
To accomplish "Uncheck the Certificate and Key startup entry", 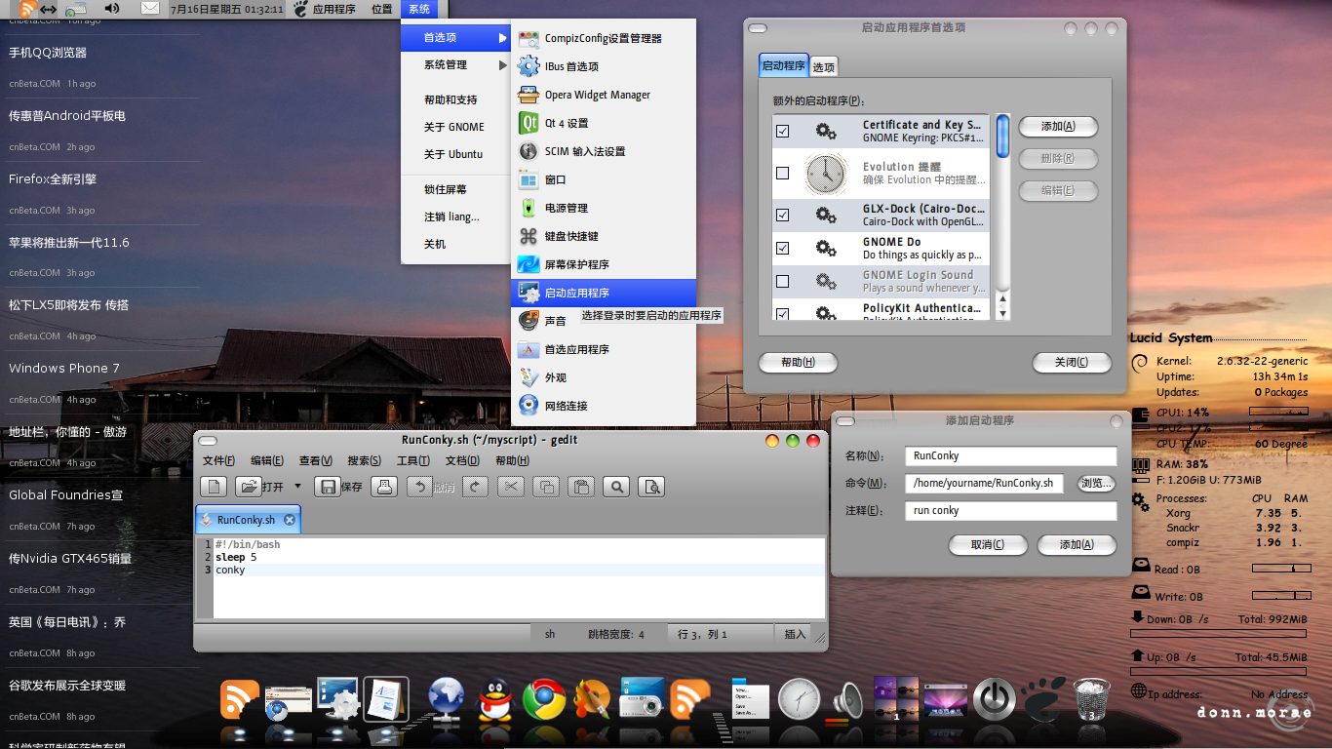I will point(782,131).
